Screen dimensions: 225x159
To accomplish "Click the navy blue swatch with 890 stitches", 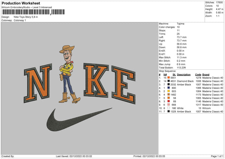I will click(168, 88).
